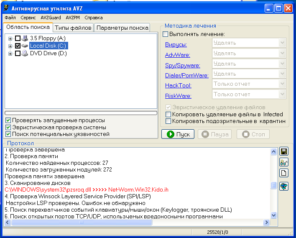Uncheck the Local Disk (C:) checkbox
296x238 pixels.
pyautogui.click(x=18, y=46)
